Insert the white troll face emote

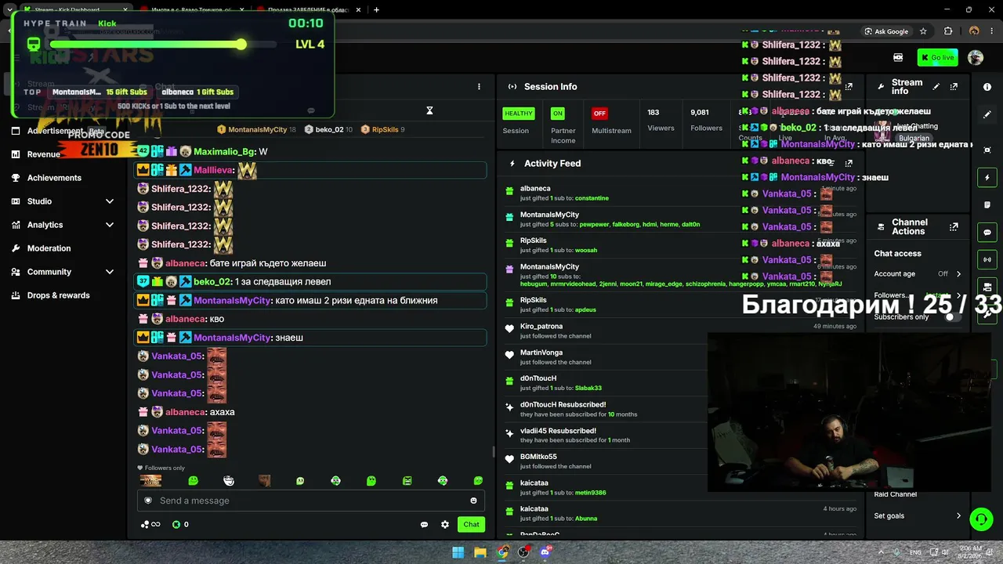[229, 480]
